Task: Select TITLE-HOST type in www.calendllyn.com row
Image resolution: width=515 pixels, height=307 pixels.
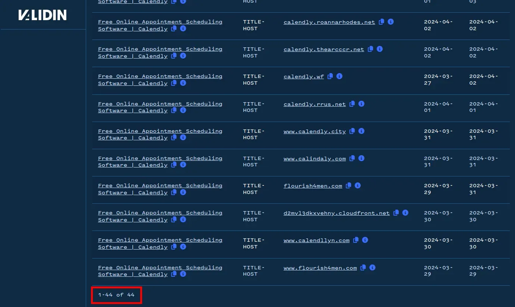Action: pos(254,243)
